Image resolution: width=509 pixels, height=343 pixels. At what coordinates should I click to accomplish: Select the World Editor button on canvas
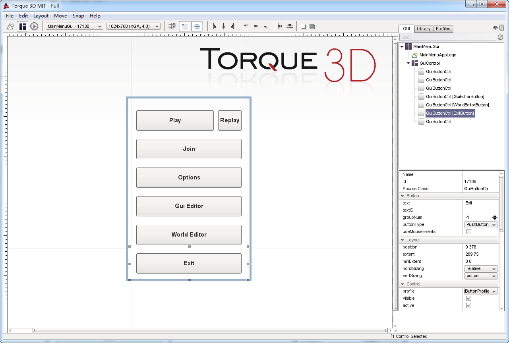(189, 235)
